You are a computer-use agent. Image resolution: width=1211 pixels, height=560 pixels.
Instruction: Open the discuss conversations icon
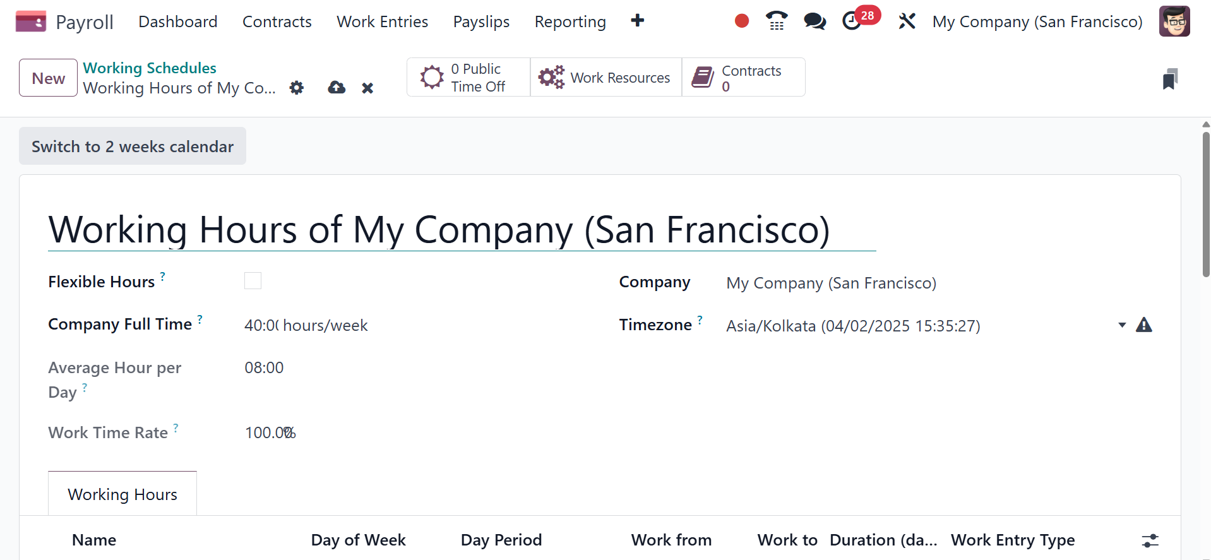click(x=814, y=21)
